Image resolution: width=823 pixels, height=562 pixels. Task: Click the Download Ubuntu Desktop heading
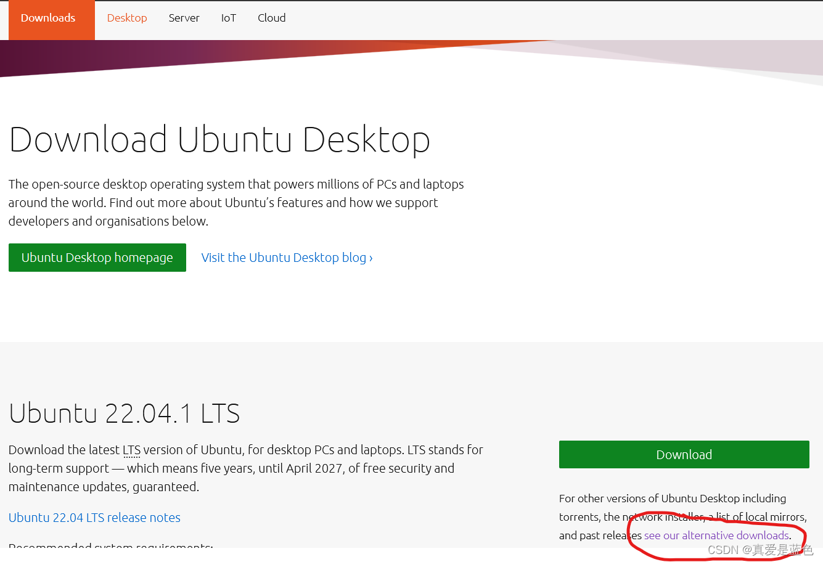point(219,139)
